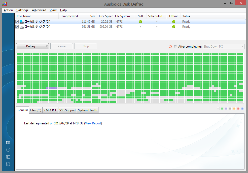Uncheck the drive D: selection checkbox

17,27
